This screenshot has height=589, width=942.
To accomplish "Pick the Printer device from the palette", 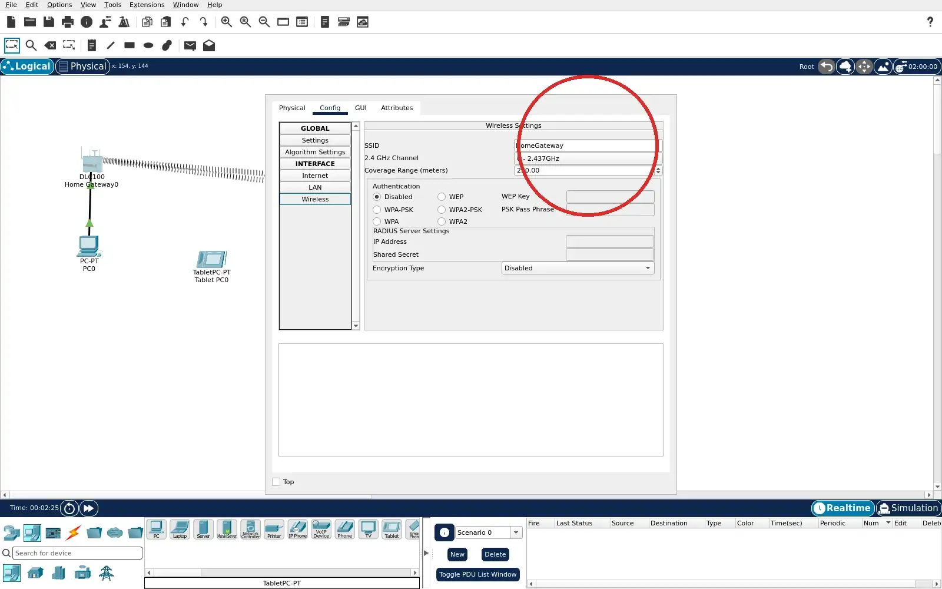I will pos(274,529).
